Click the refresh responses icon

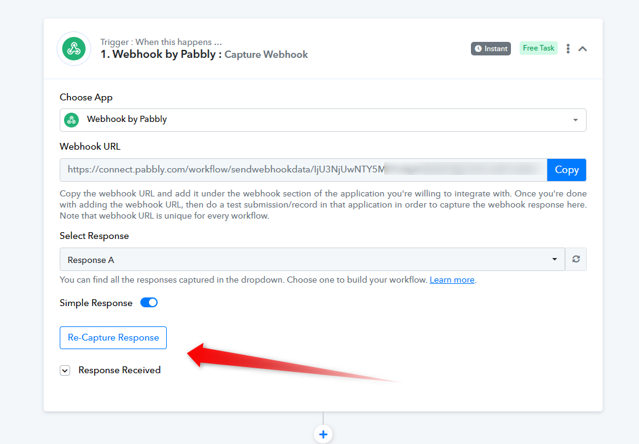(576, 259)
